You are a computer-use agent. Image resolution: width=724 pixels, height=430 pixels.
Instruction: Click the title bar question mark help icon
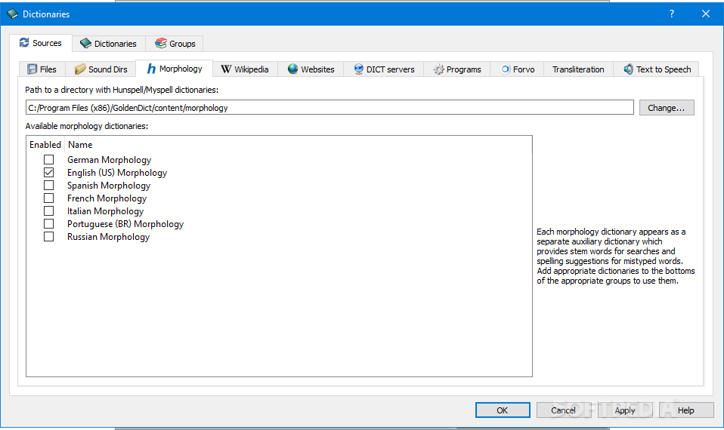[x=672, y=14]
